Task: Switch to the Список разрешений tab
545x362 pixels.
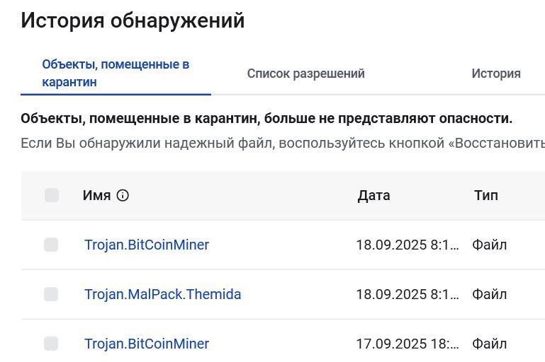Action: 305,74
